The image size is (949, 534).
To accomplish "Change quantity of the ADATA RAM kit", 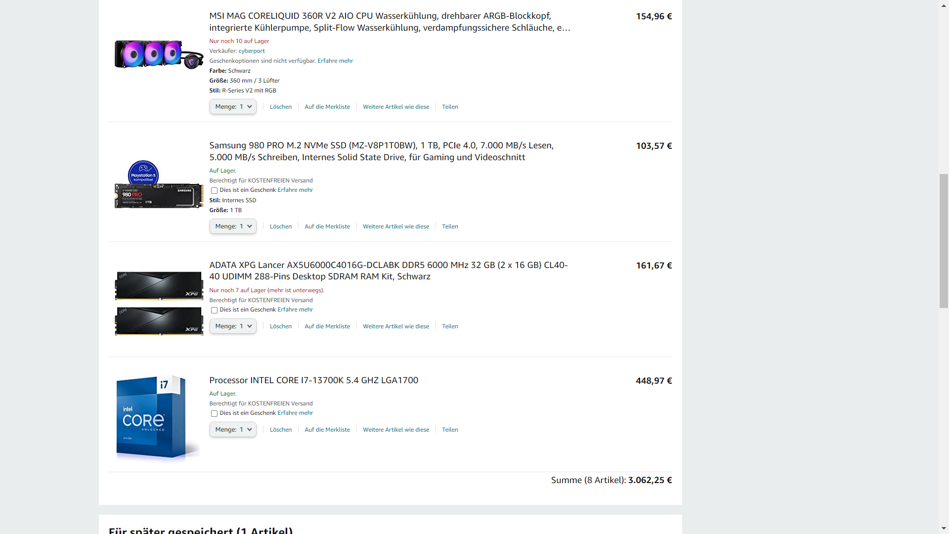I will tap(233, 326).
